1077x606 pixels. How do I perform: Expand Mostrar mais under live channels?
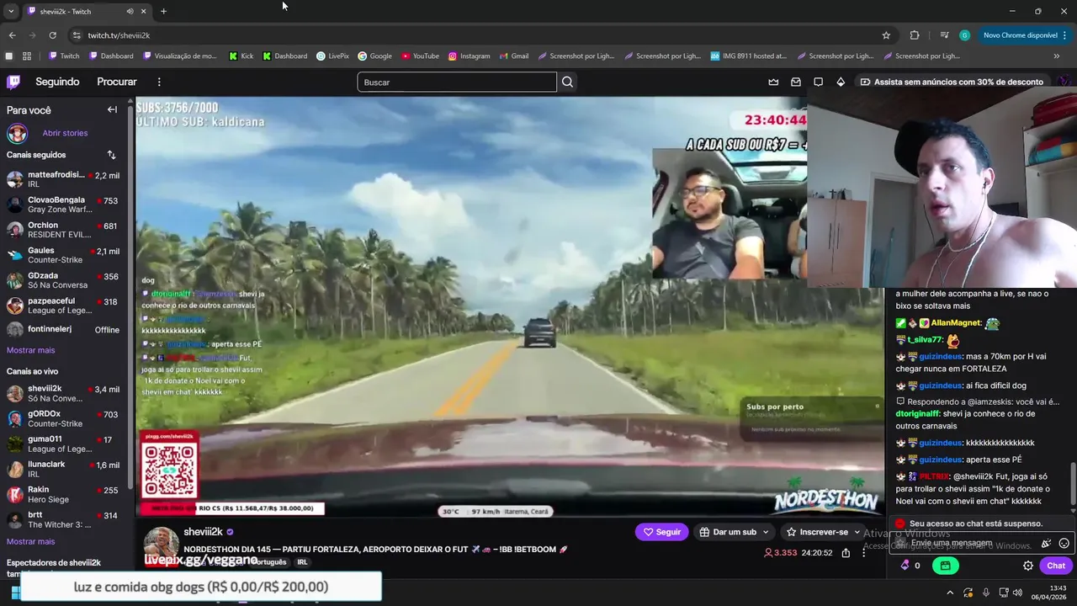pyautogui.click(x=30, y=541)
